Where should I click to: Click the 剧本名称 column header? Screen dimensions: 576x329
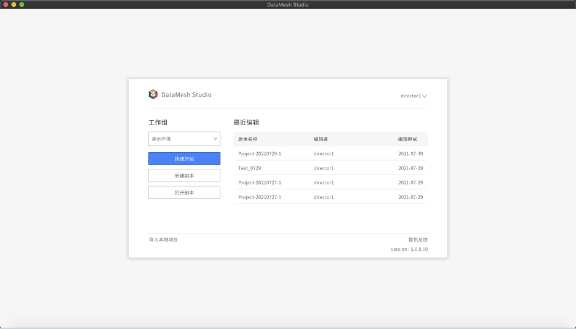(x=248, y=139)
